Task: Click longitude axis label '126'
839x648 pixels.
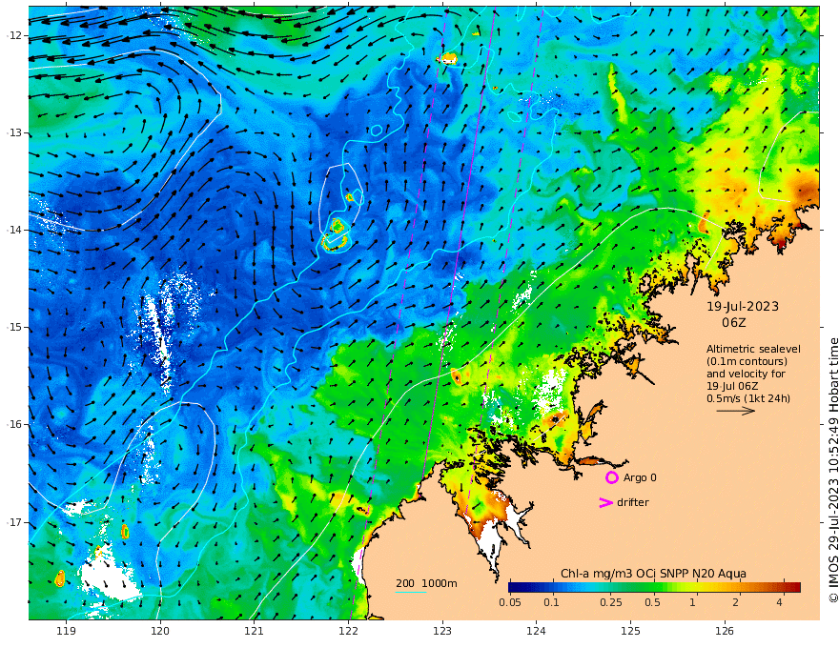Action: [x=725, y=632]
